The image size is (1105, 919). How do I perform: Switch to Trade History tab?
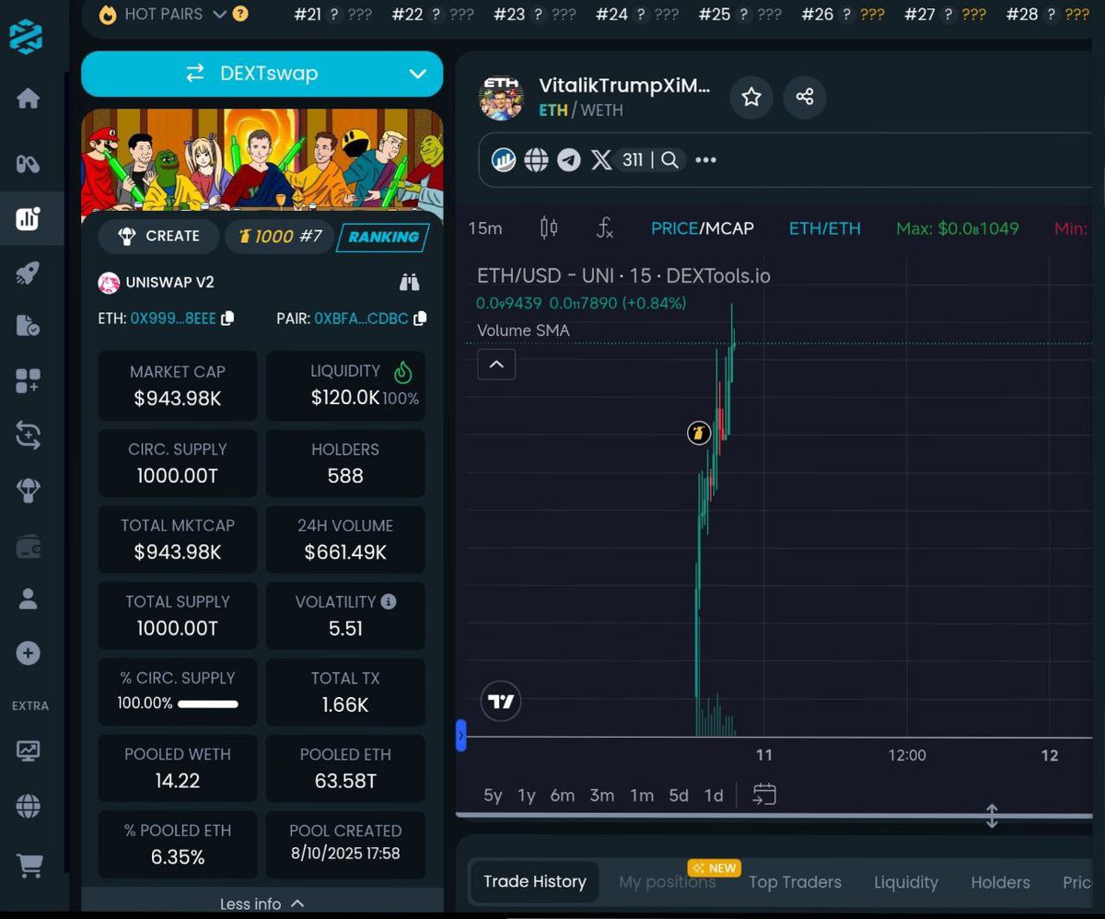[x=535, y=881]
